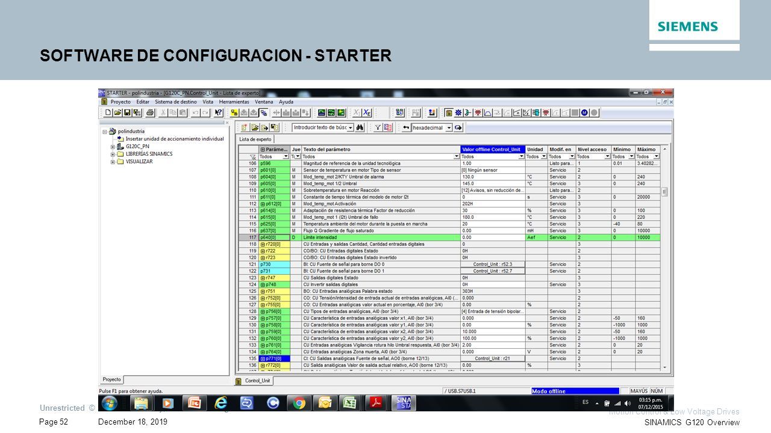The width and height of the screenshot is (771, 433).
Task: Click the parameter list vertical scrollbar thumb
Action: [x=664, y=192]
